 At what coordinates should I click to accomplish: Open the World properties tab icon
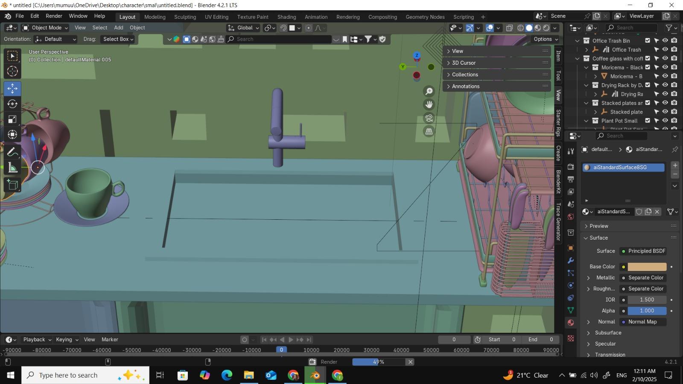pyautogui.click(x=571, y=217)
